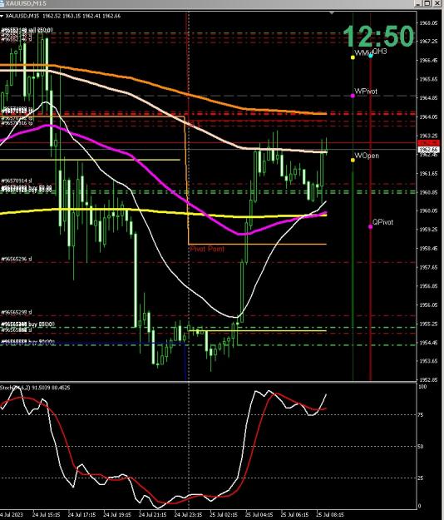The width and height of the screenshot is (444, 520).
Task: Select the magenta WPivot marker dot
Action: 353,96
